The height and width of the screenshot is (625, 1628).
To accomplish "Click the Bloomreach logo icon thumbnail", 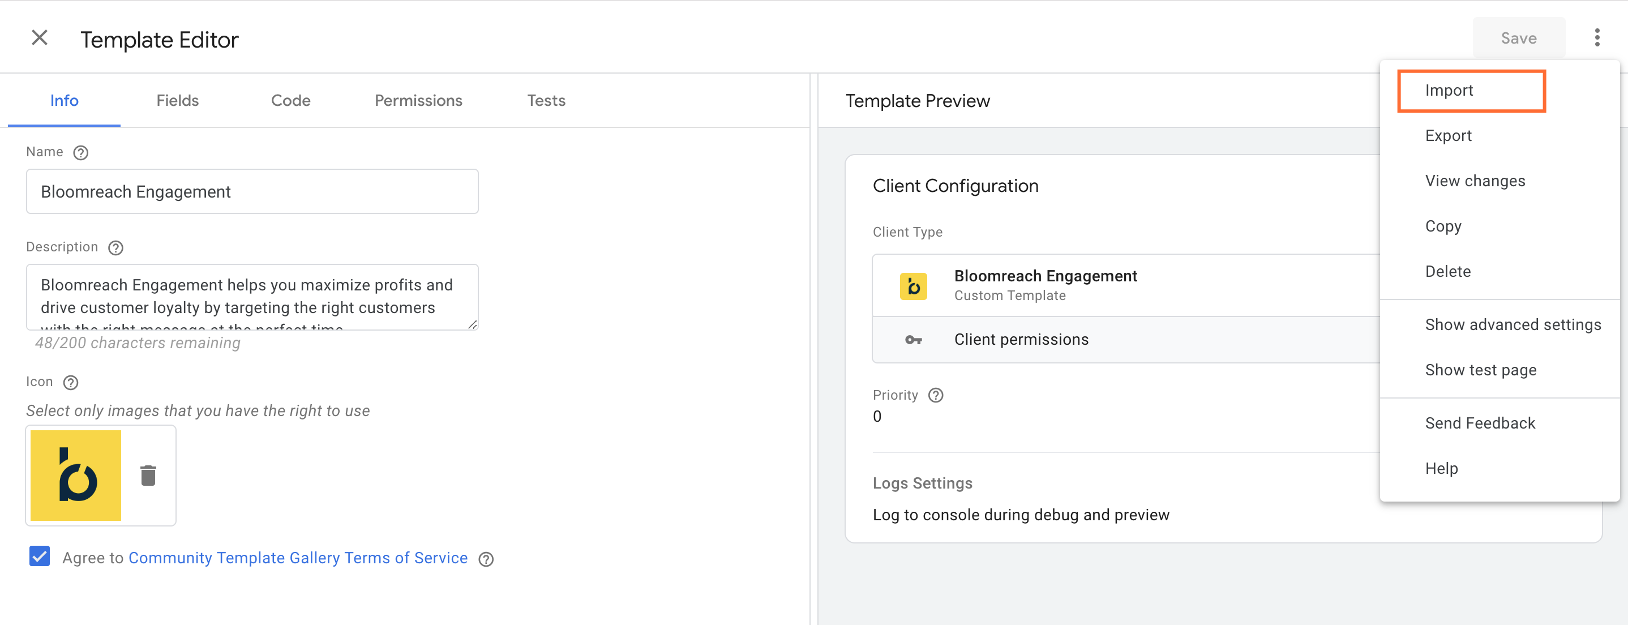I will (76, 475).
